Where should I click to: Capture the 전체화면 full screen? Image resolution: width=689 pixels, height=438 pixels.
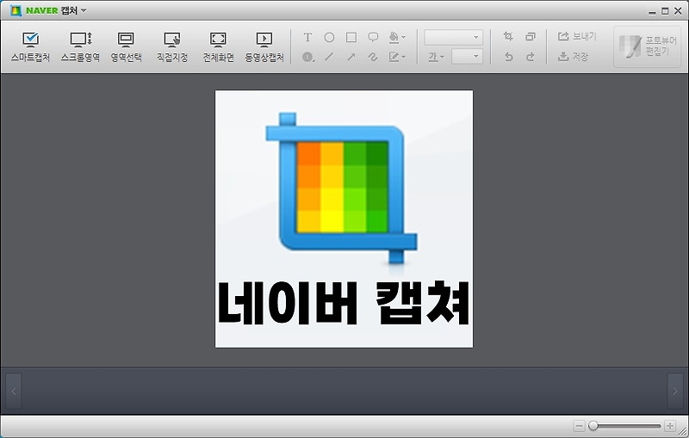pyautogui.click(x=219, y=47)
